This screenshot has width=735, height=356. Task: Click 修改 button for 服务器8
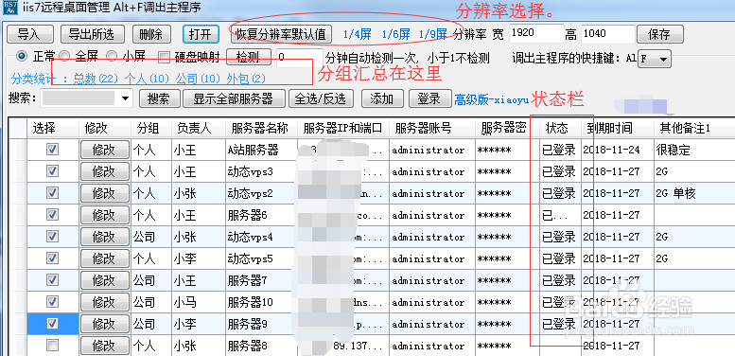tap(105, 347)
